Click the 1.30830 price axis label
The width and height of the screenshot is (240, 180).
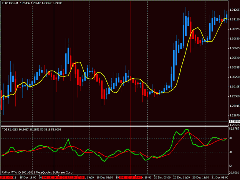coord(234,39)
